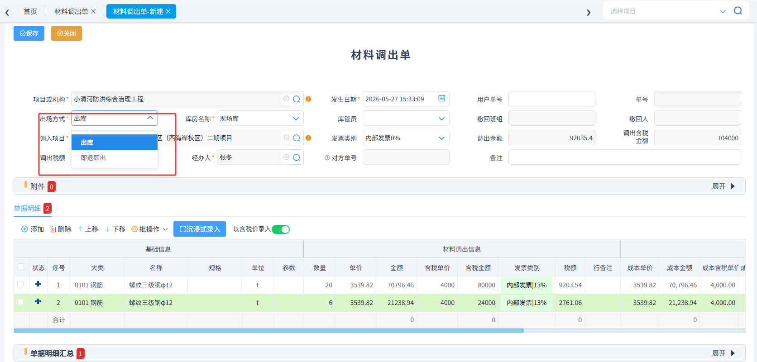Search for a 项目或机构 using the magnifier

pyautogui.click(x=297, y=99)
